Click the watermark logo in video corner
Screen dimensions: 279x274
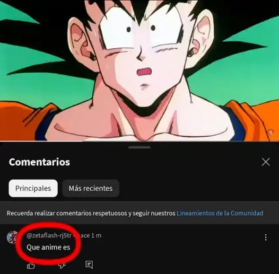pyautogui.click(x=270, y=132)
